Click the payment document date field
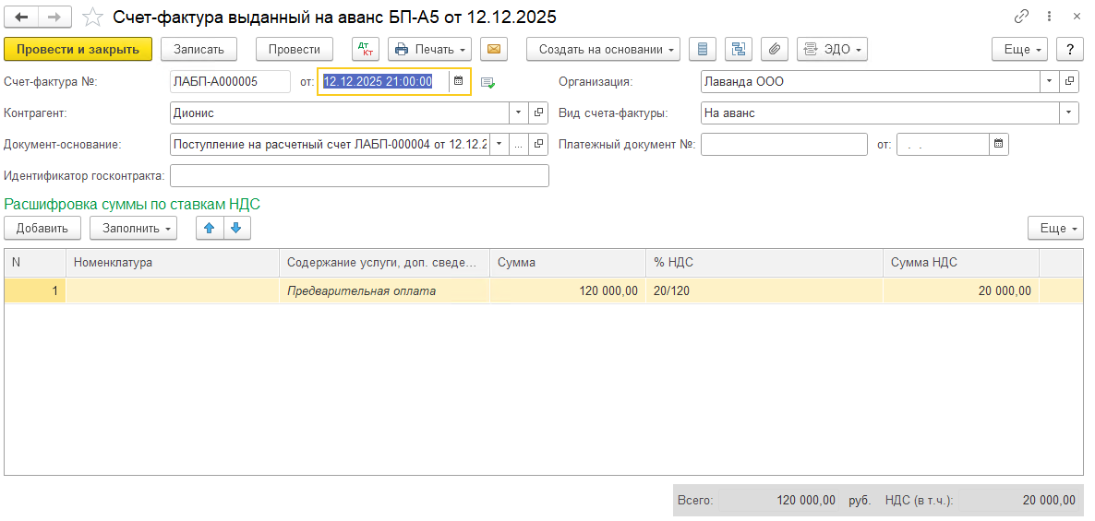Screen dimensions: 1095x521 pos(944,144)
